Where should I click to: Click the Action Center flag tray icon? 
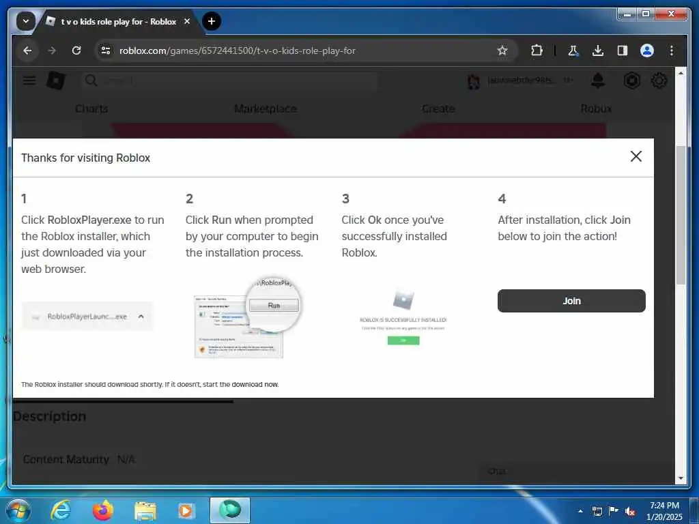pyautogui.click(x=614, y=511)
